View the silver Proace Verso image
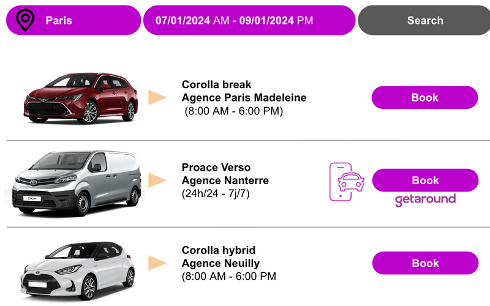This screenshot has height=306, width=490. tap(77, 181)
